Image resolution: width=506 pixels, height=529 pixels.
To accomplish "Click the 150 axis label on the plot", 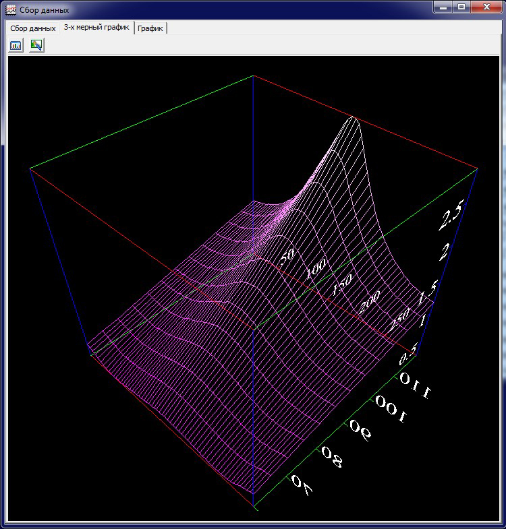I will point(343,285).
